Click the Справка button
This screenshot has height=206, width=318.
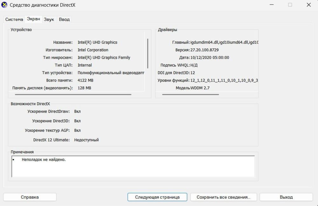coord(30,197)
